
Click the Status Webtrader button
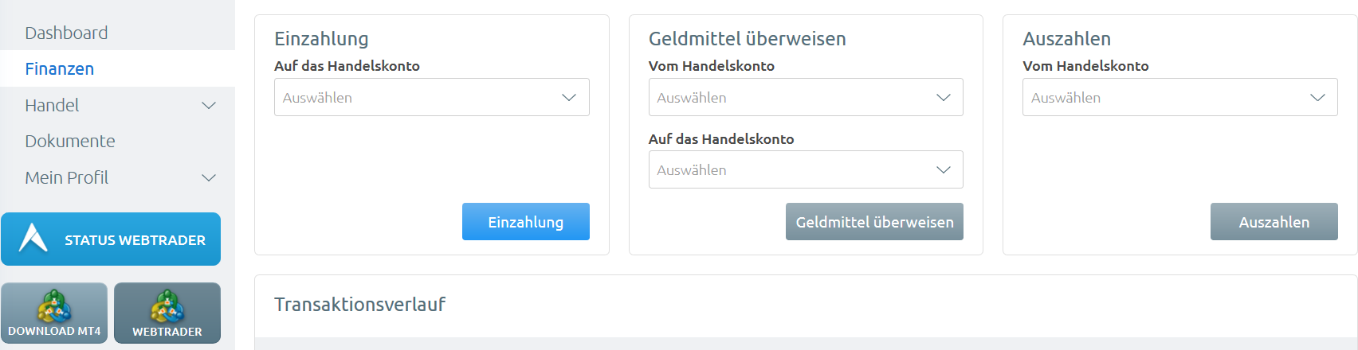coord(111,239)
